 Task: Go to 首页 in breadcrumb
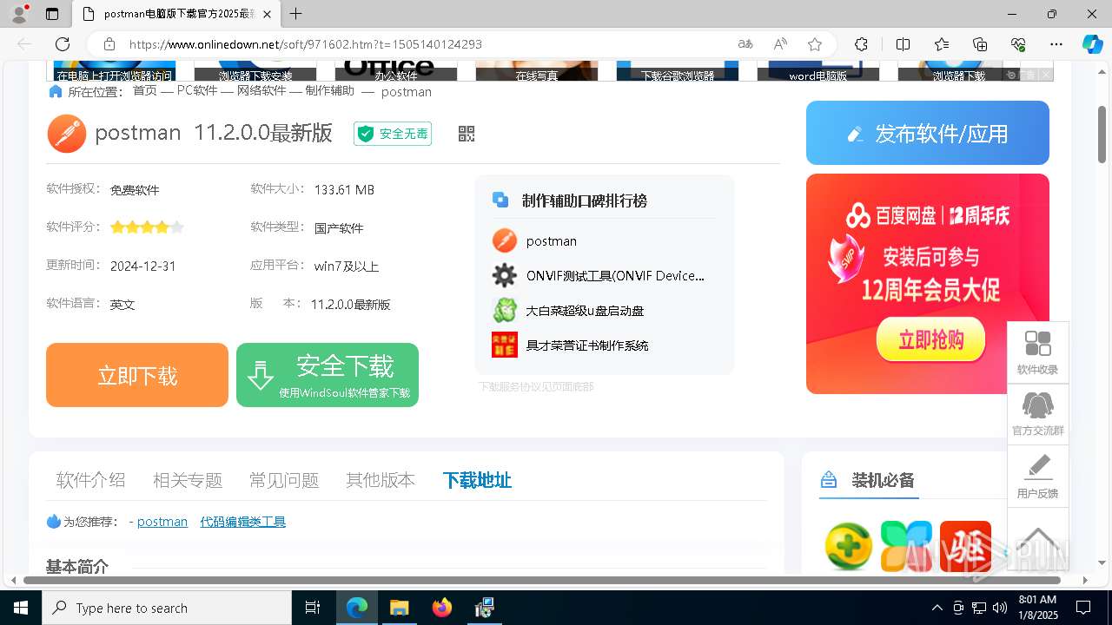click(145, 91)
